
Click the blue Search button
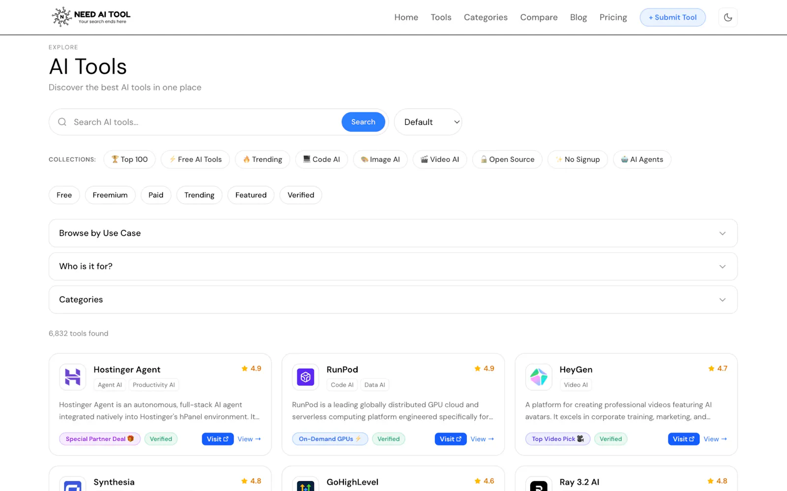(x=363, y=122)
